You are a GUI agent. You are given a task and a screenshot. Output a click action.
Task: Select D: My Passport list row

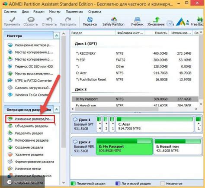coord(135,99)
